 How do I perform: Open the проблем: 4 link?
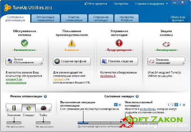click(x=108, y=76)
